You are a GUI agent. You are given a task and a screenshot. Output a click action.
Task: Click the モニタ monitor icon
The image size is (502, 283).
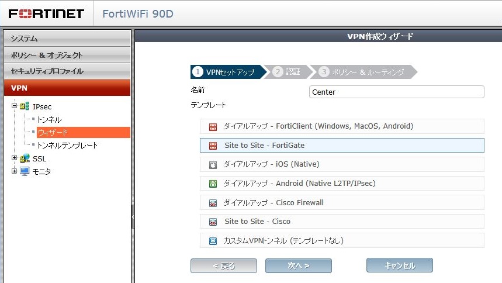pos(25,171)
